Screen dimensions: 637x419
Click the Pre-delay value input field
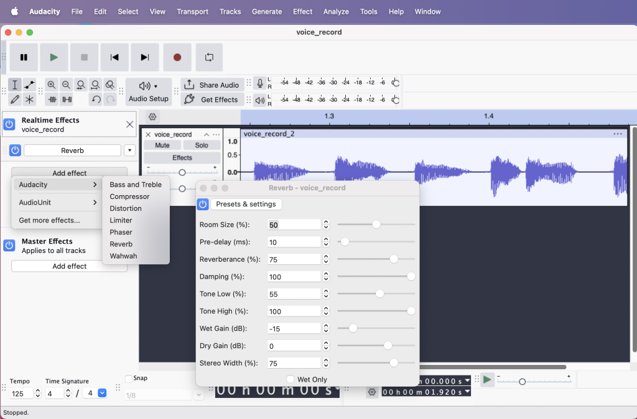[294, 242]
